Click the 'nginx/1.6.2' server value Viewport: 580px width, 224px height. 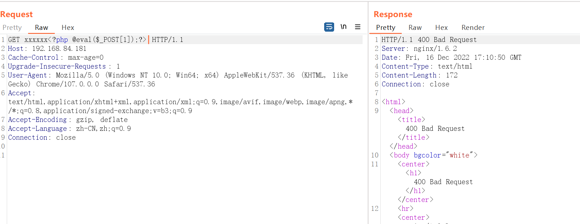coord(435,48)
